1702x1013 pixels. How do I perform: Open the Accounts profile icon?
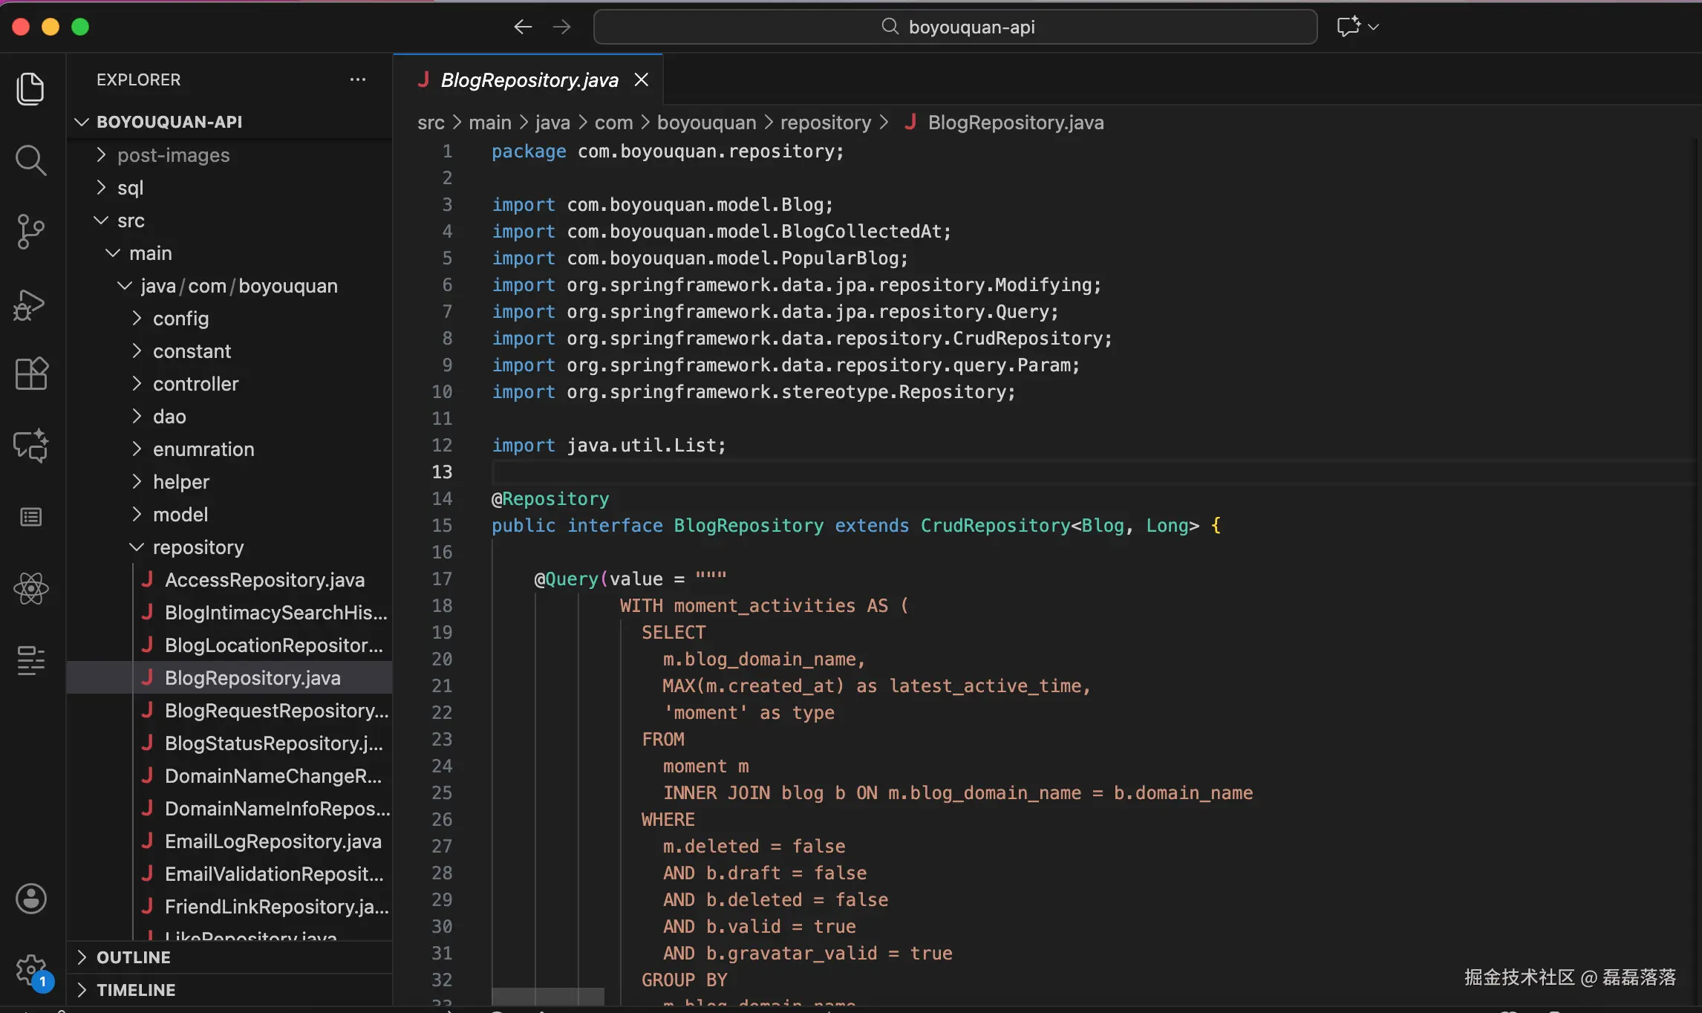(x=30, y=899)
